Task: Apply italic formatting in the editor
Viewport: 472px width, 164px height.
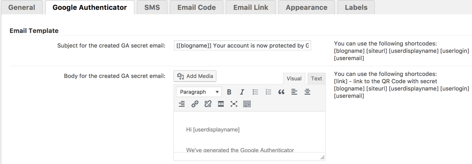Action: [242, 92]
